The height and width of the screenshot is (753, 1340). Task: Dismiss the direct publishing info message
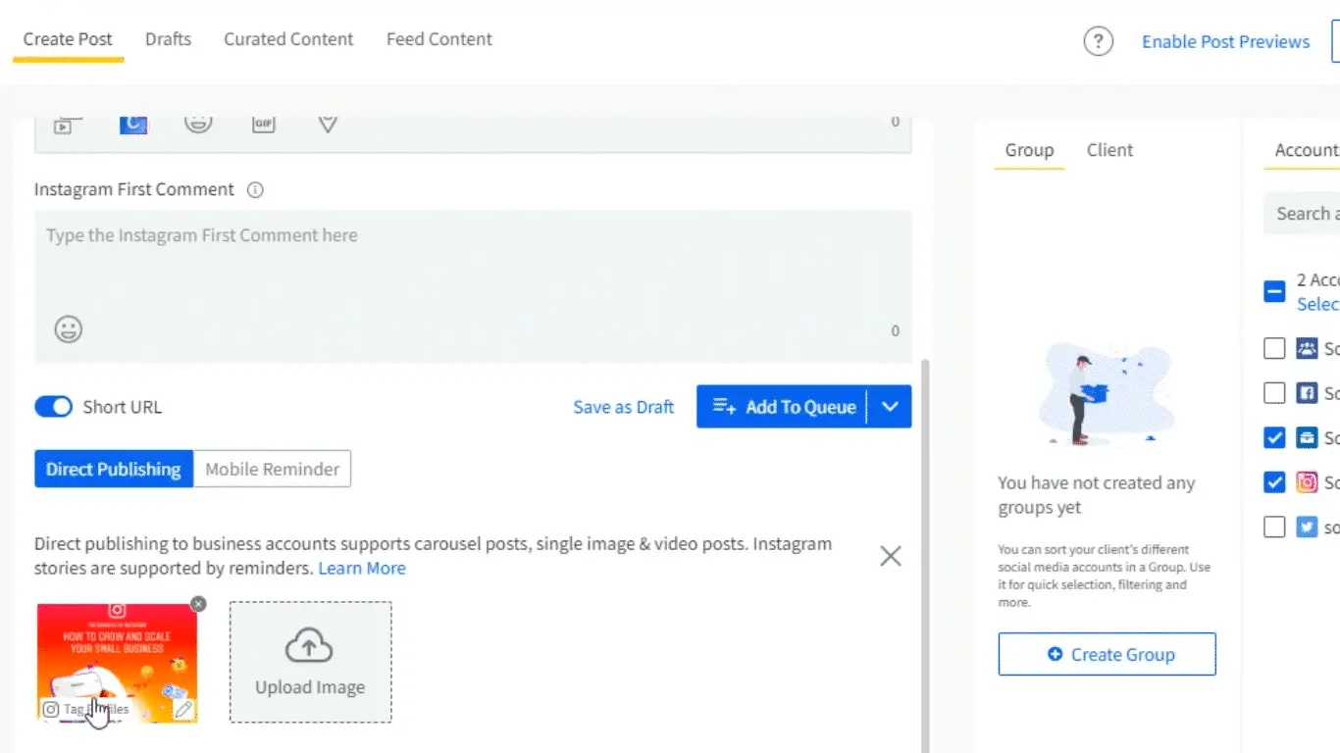pyautogui.click(x=890, y=557)
